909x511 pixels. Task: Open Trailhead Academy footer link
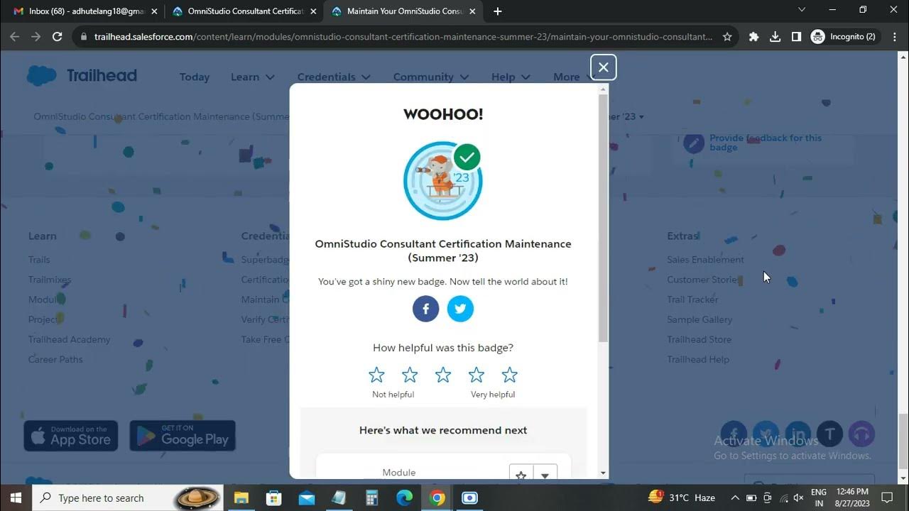(69, 339)
